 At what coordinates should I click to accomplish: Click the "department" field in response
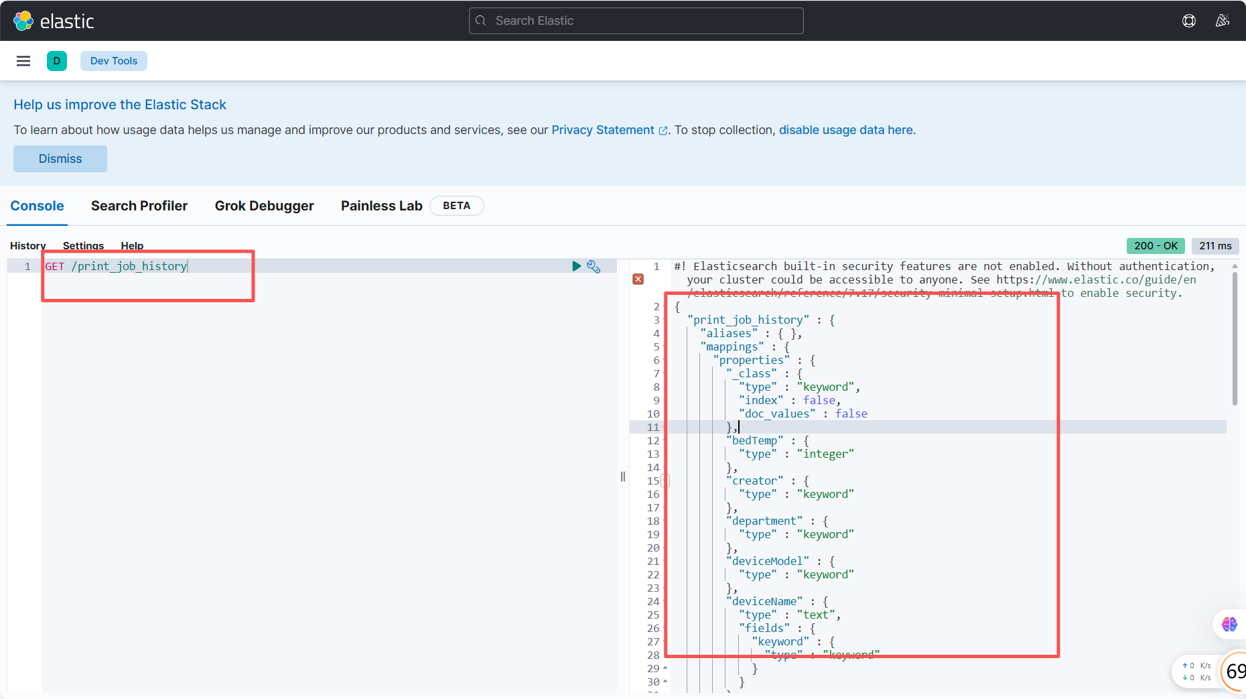pyautogui.click(x=764, y=521)
